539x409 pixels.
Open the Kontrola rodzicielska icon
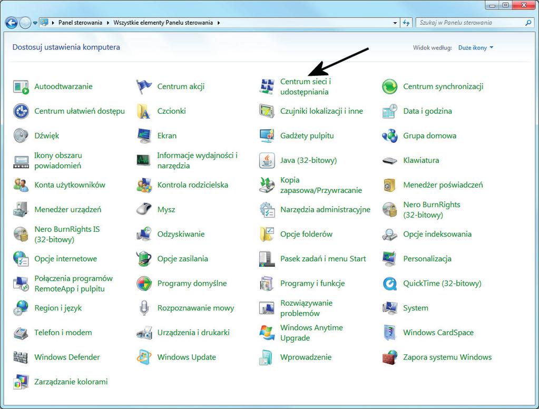pyautogui.click(x=144, y=185)
